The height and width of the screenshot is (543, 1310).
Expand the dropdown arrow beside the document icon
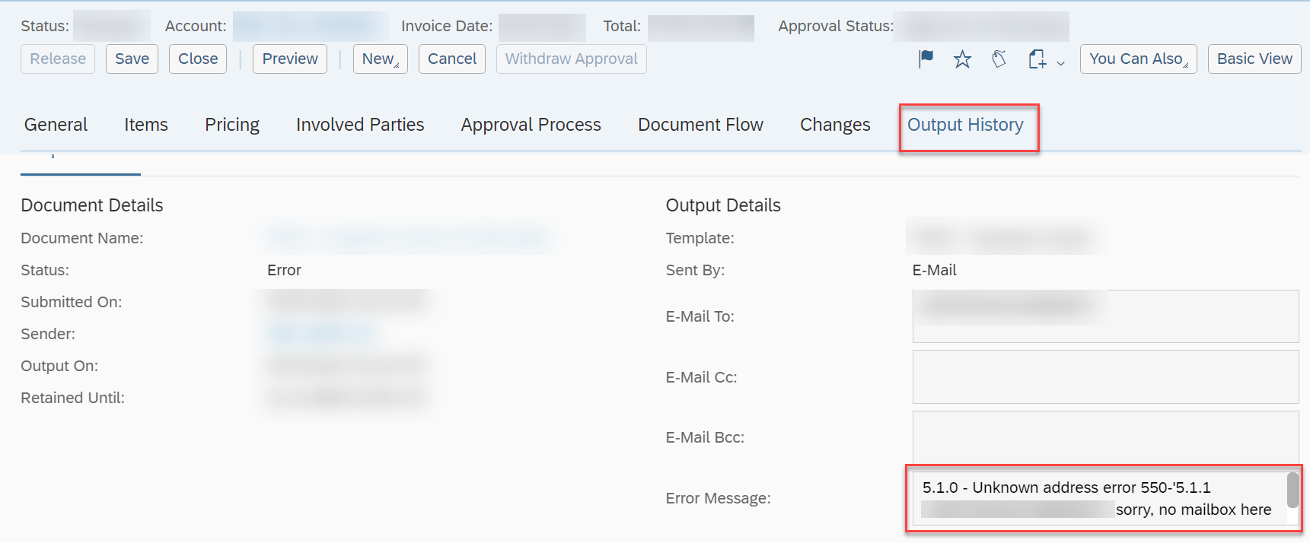(1060, 63)
